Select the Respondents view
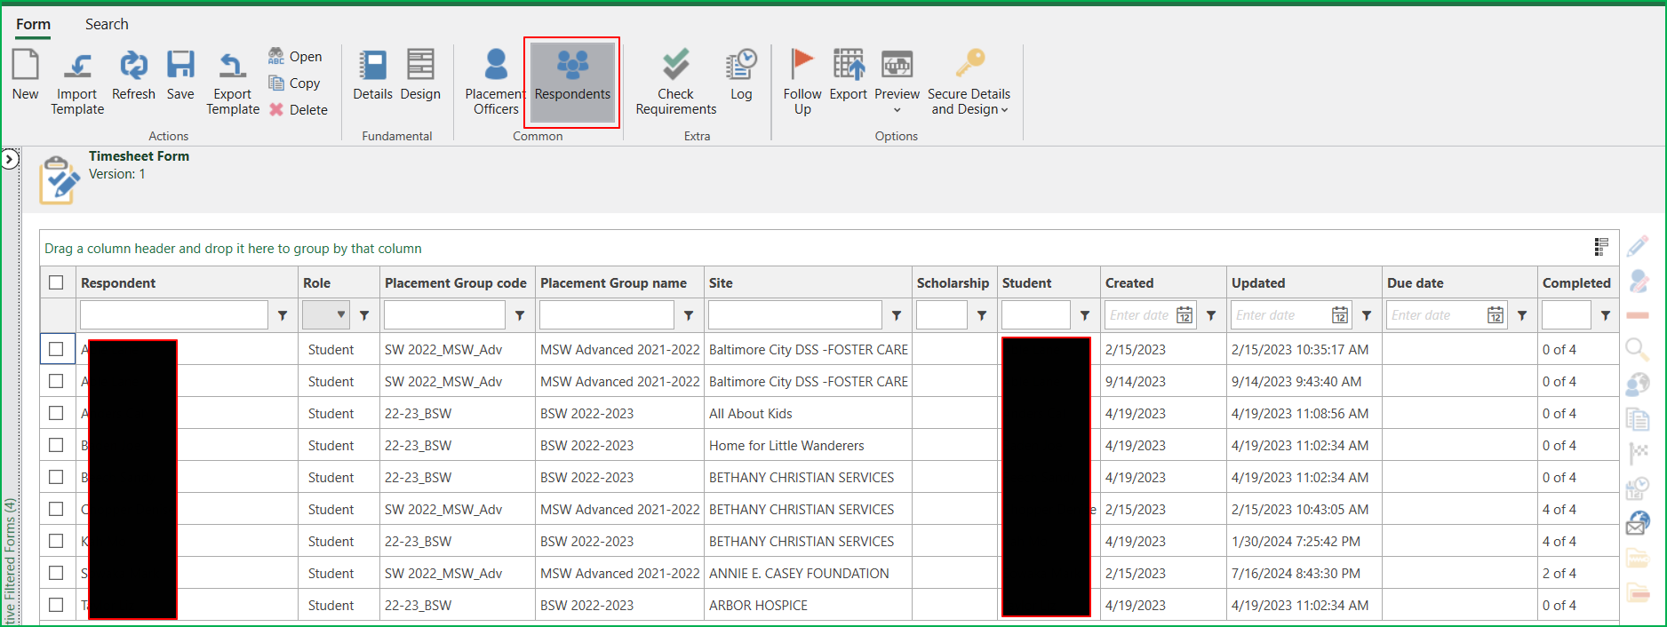Image resolution: width=1667 pixels, height=627 pixels. tap(572, 83)
